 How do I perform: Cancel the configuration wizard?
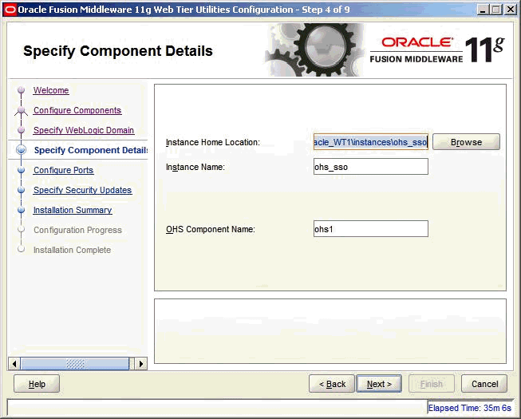pyautogui.click(x=484, y=384)
